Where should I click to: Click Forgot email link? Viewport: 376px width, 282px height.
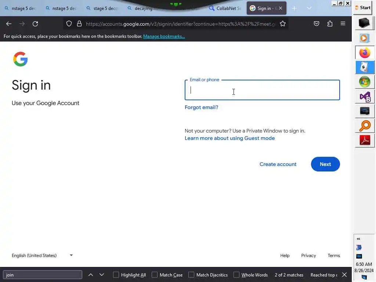(x=202, y=108)
